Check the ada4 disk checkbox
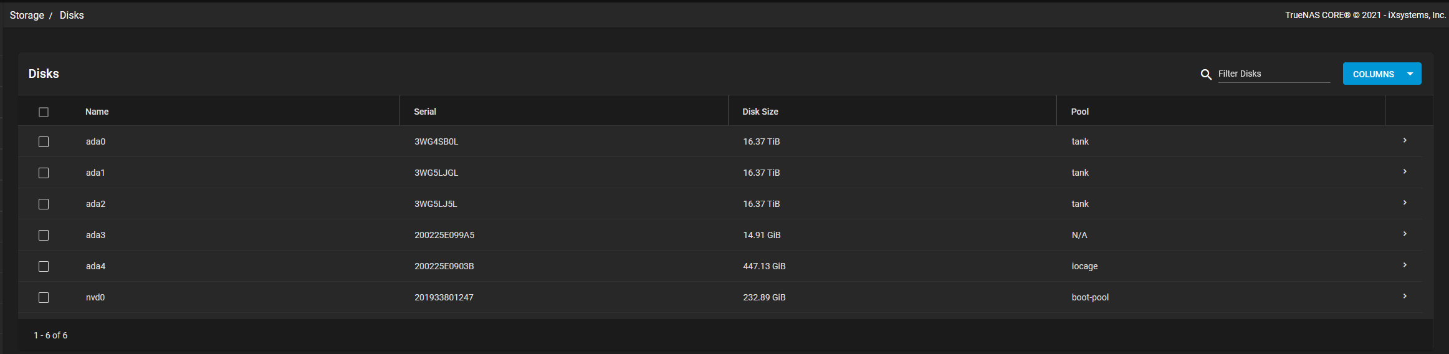The height and width of the screenshot is (354, 1449). click(44, 267)
